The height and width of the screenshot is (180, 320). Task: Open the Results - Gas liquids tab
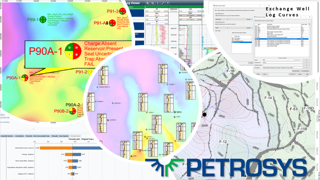[60, 136]
